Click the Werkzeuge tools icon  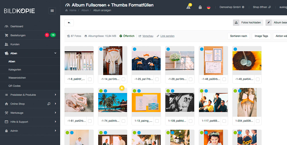pyautogui.click(x=6, y=113)
